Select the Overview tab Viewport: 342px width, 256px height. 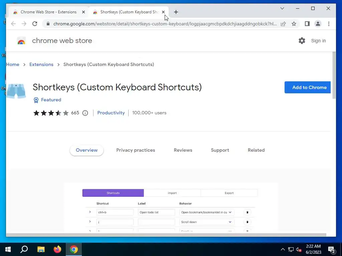point(87,150)
